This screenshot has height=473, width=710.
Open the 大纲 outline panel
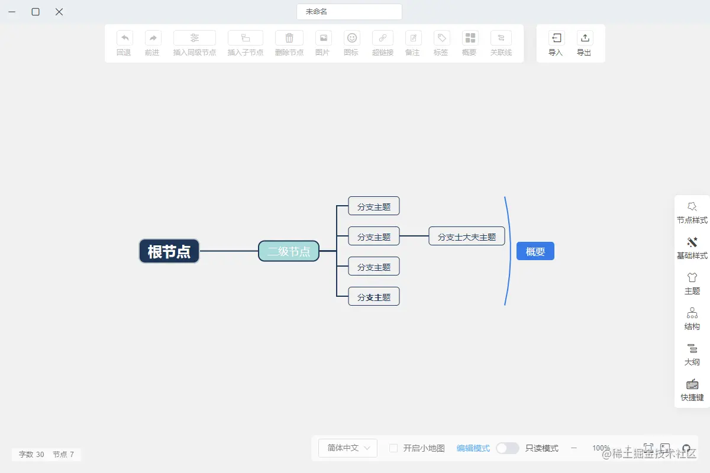pos(692,355)
